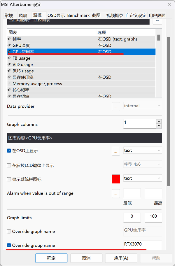Increase Graph columns with up arrow
This screenshot has height=266, width=175.
pyautogui.click(x=159, y=121)
